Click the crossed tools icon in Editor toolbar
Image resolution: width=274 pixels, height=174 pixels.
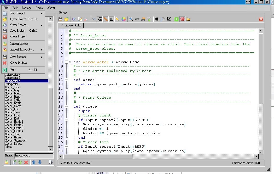[x=86, y=19]
